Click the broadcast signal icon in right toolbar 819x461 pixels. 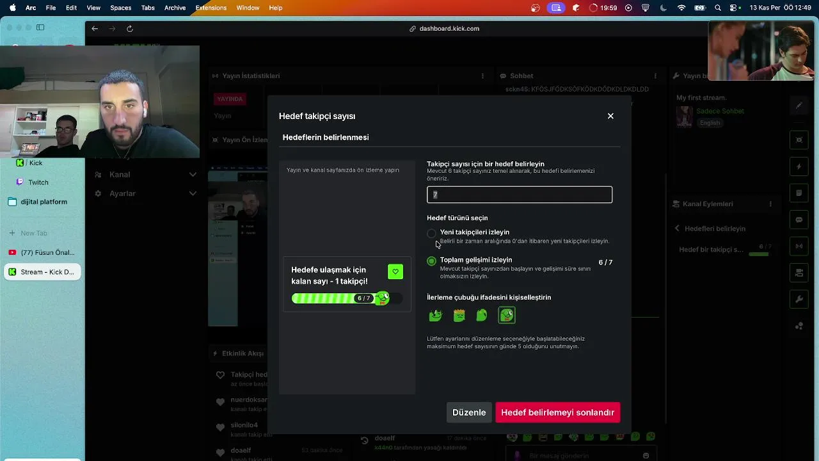[799, 246]
